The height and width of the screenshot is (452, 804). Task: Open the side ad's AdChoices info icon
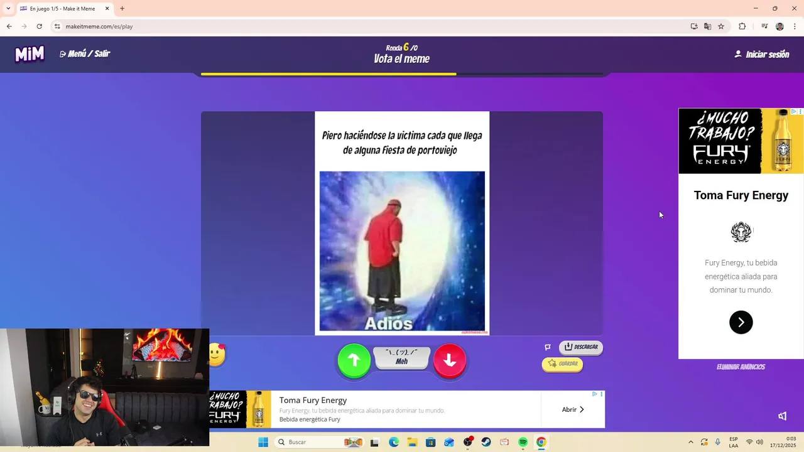pyautogui.click(x=794, y=111)
